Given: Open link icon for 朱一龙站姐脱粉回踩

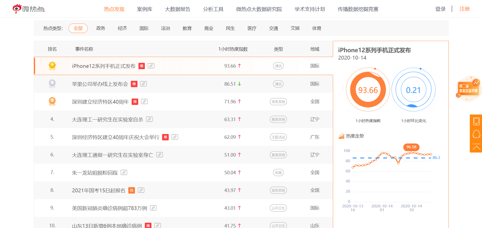Looking at the screenshot, I should click(x=124, y=172).
